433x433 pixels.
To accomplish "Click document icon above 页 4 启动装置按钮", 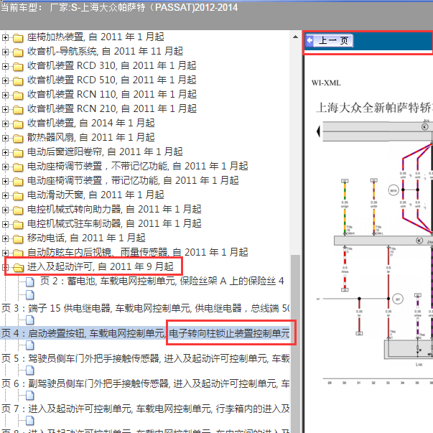I will point(30,320).
